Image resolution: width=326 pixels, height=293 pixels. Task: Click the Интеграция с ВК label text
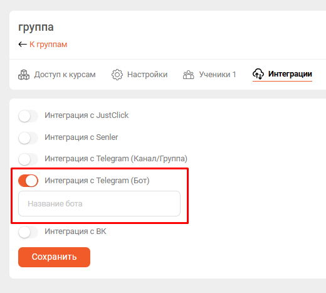tap(75, 232)
